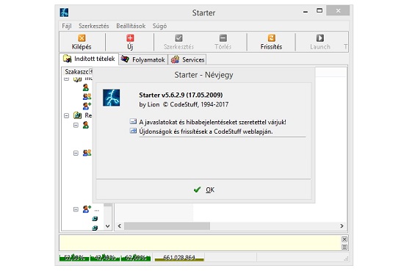Open the Fájl menu
Screen dimensions: 404x271
tap(66, 26)
